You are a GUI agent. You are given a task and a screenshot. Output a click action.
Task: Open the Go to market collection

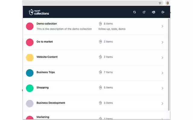[45, 42]
